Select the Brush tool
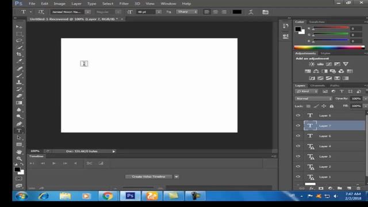368x207 pixels. click(19, 75)
